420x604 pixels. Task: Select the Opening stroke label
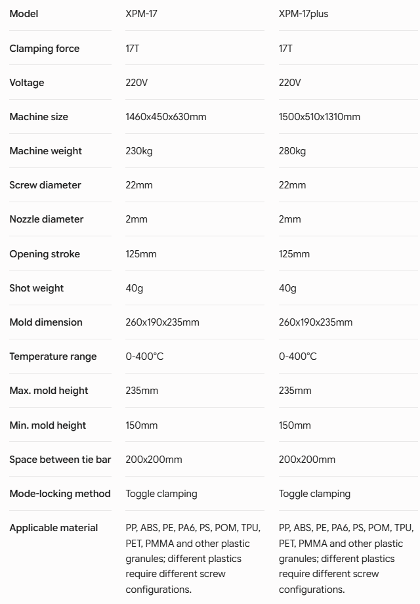pyautogui.click(x=45, y=254)
